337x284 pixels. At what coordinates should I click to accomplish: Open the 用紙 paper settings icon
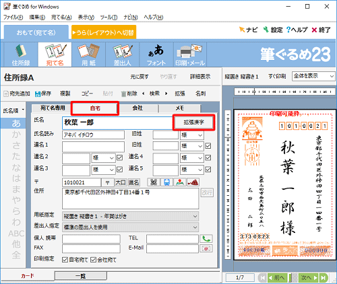point(89,55)
